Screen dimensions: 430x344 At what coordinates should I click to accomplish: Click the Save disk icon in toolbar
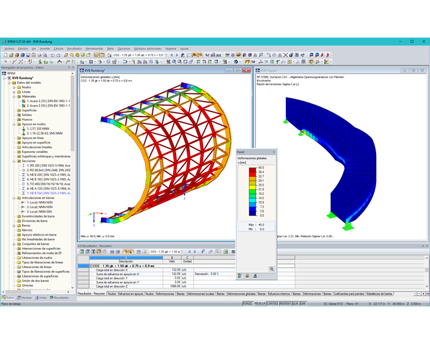(28, 55)
